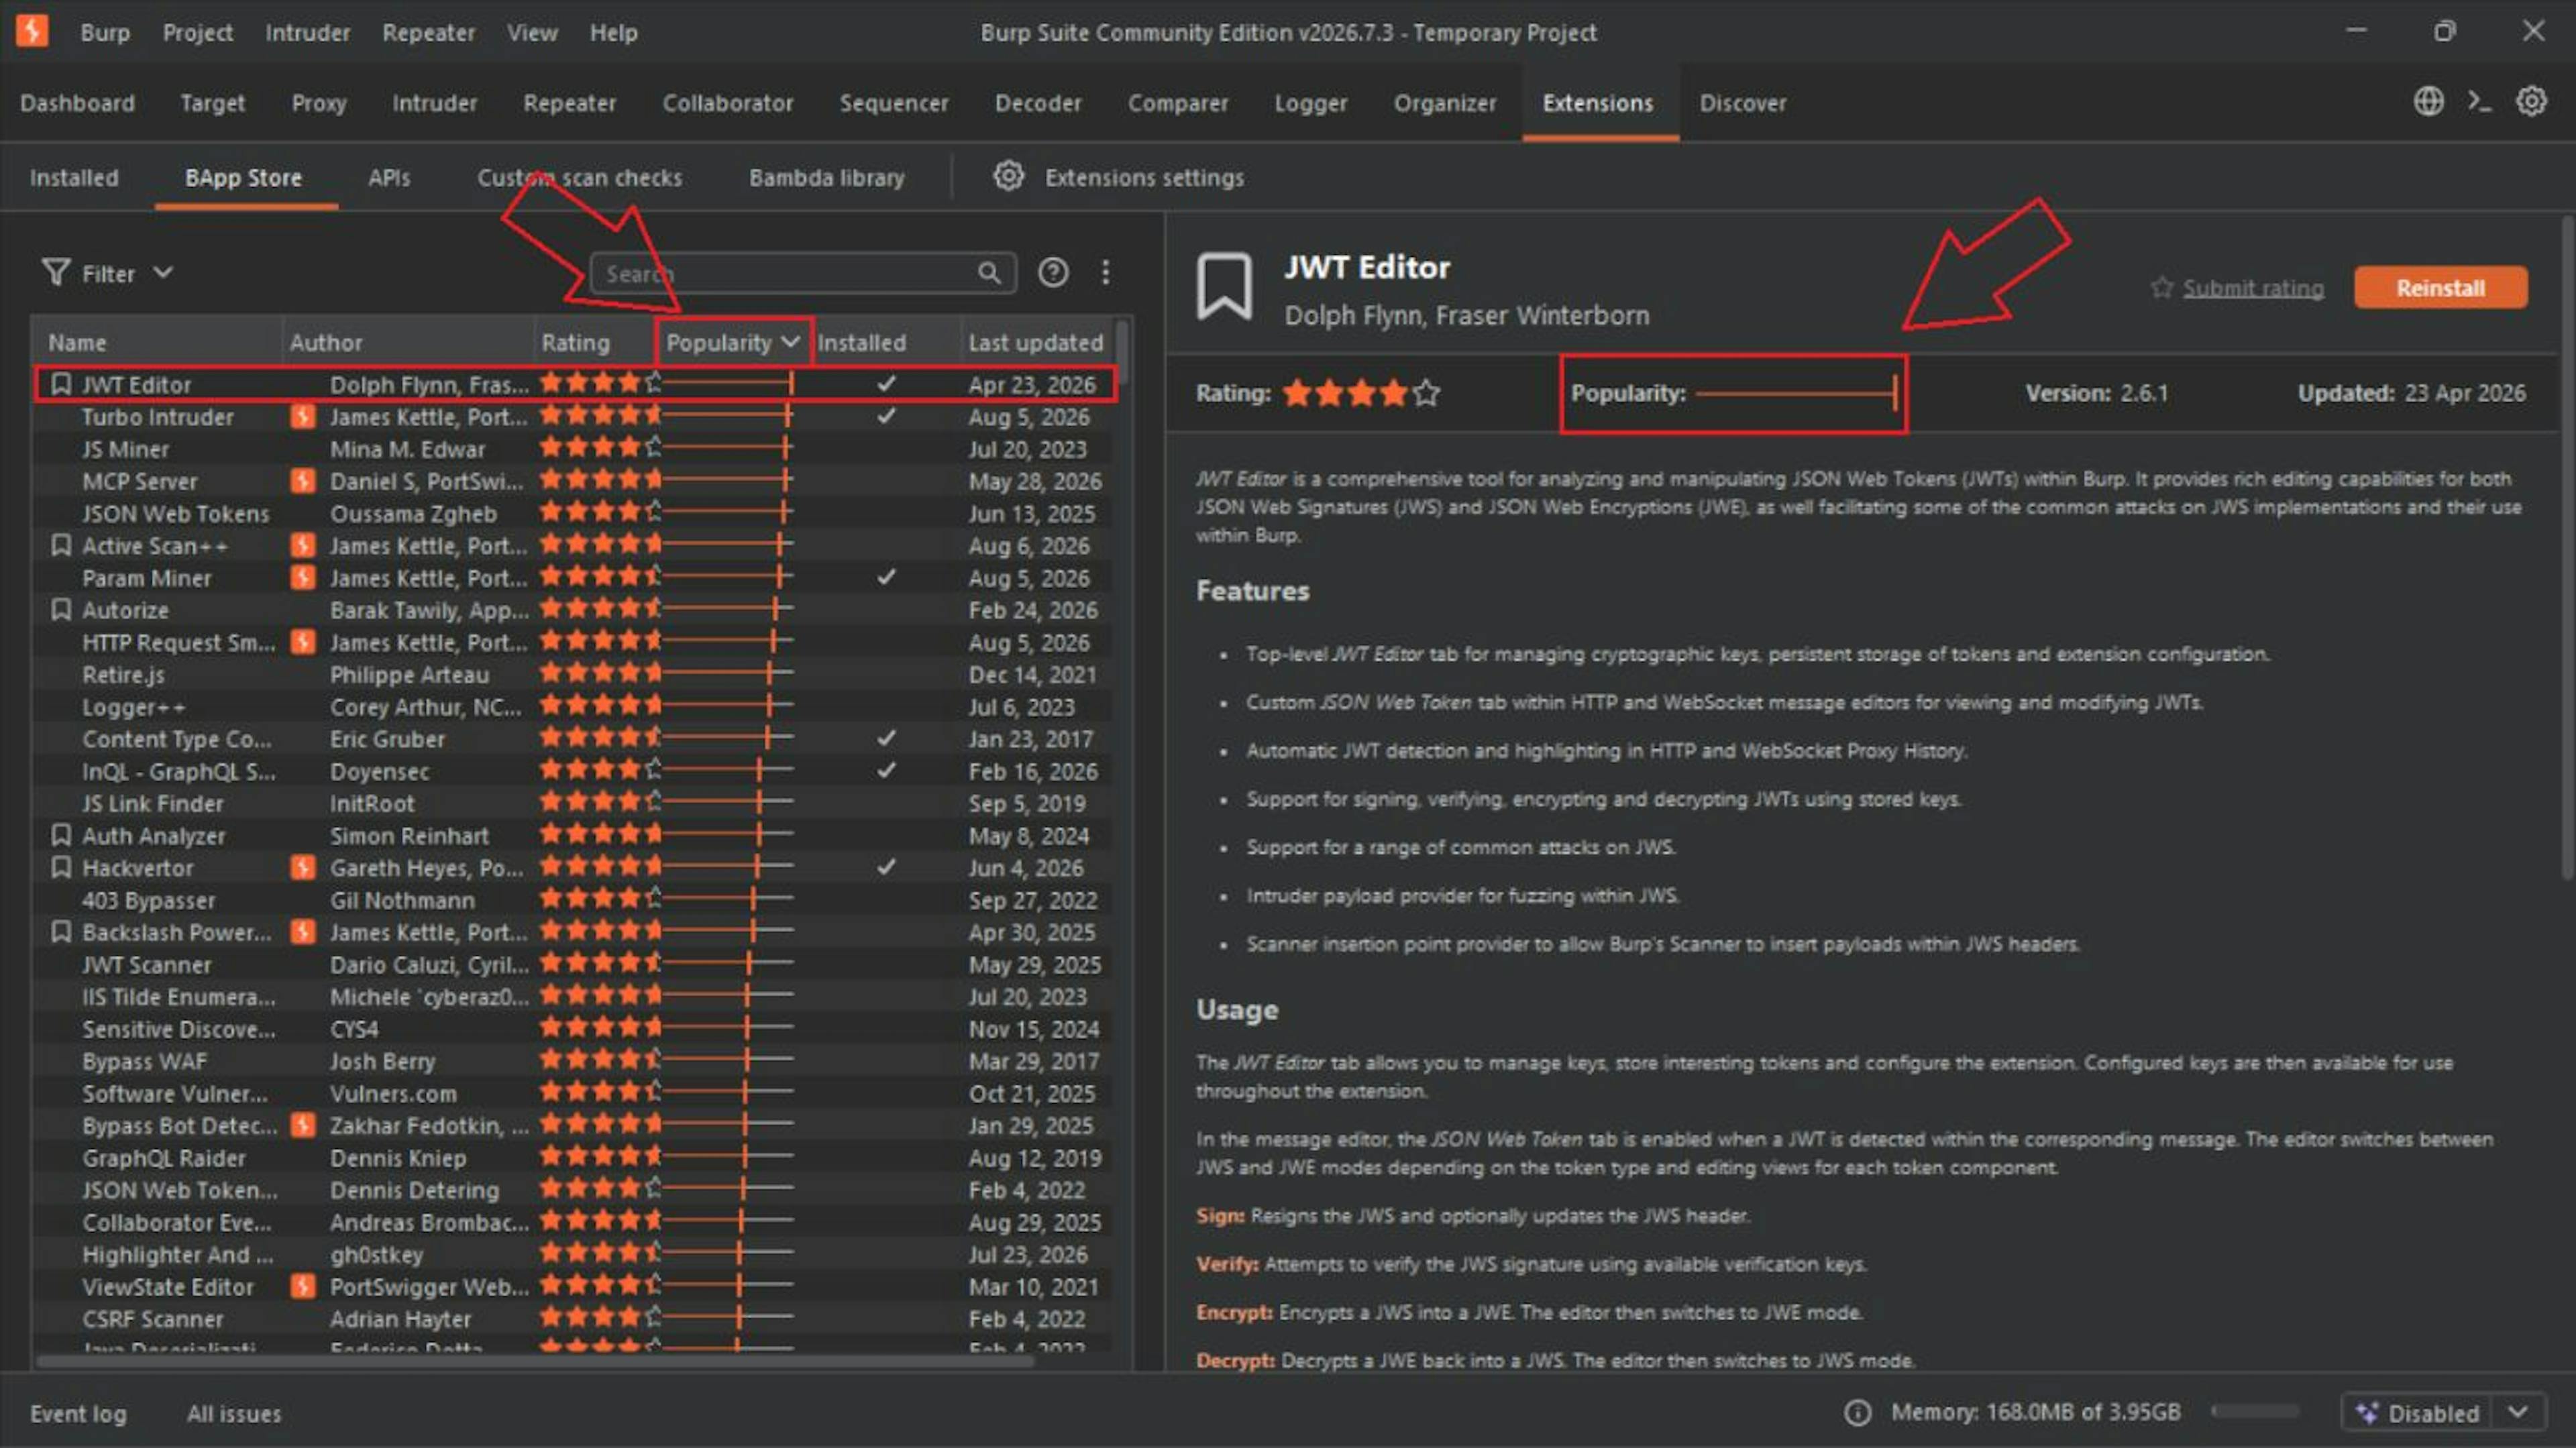This screenshot has width=2576, height=1448.
Task: Toggle the bookmark on Hackvertor row
Action: pyautogui.click(x=61, y=867)
